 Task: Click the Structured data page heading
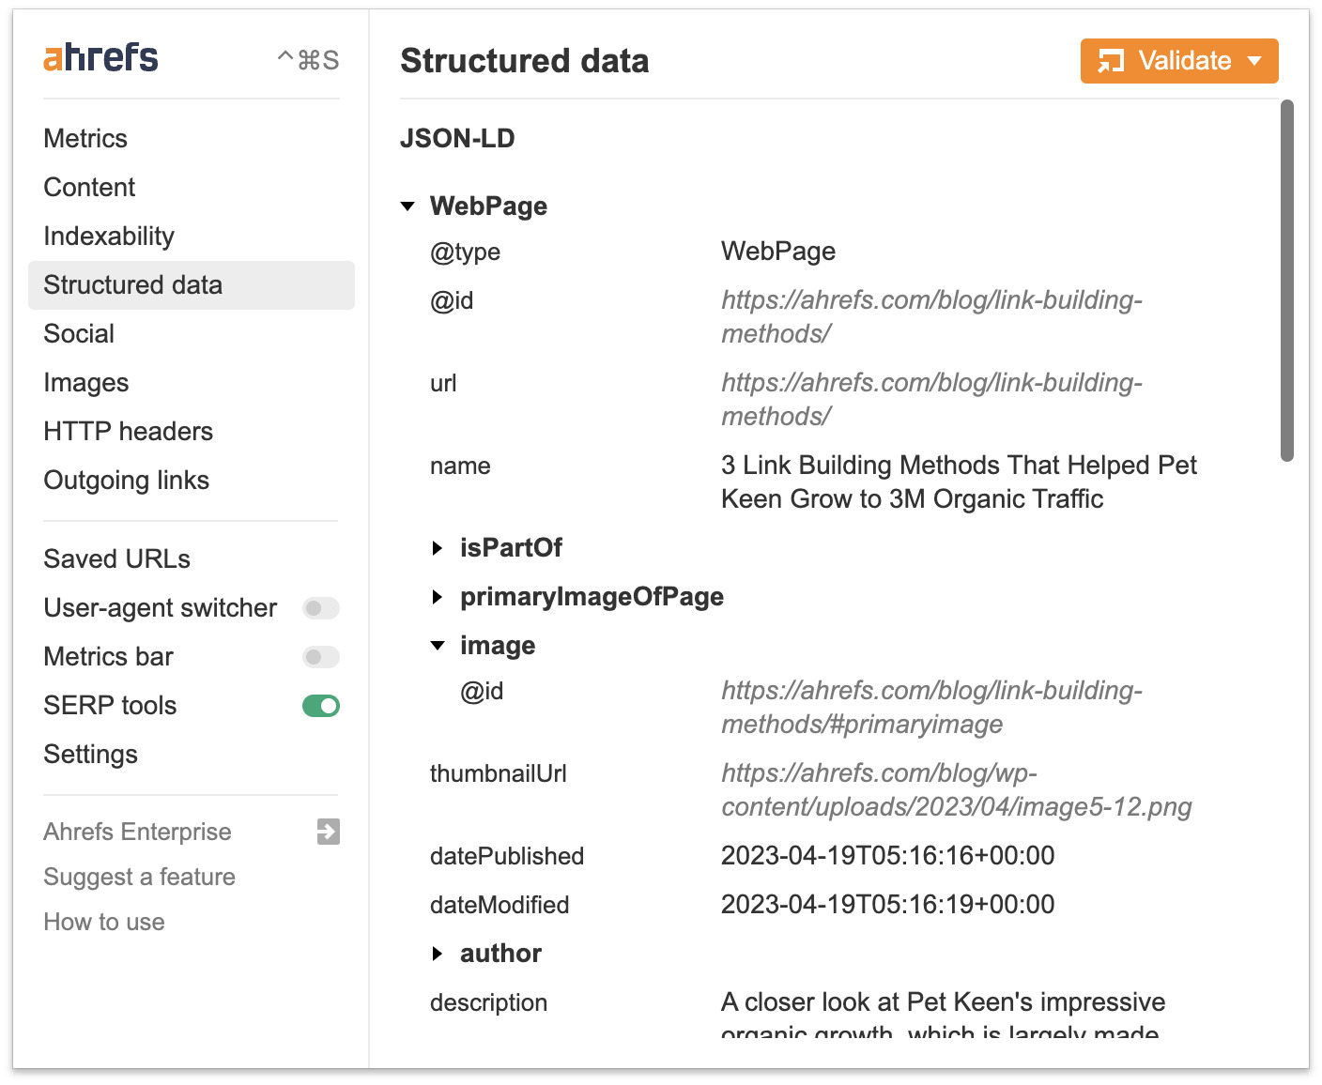pos(525,61)
